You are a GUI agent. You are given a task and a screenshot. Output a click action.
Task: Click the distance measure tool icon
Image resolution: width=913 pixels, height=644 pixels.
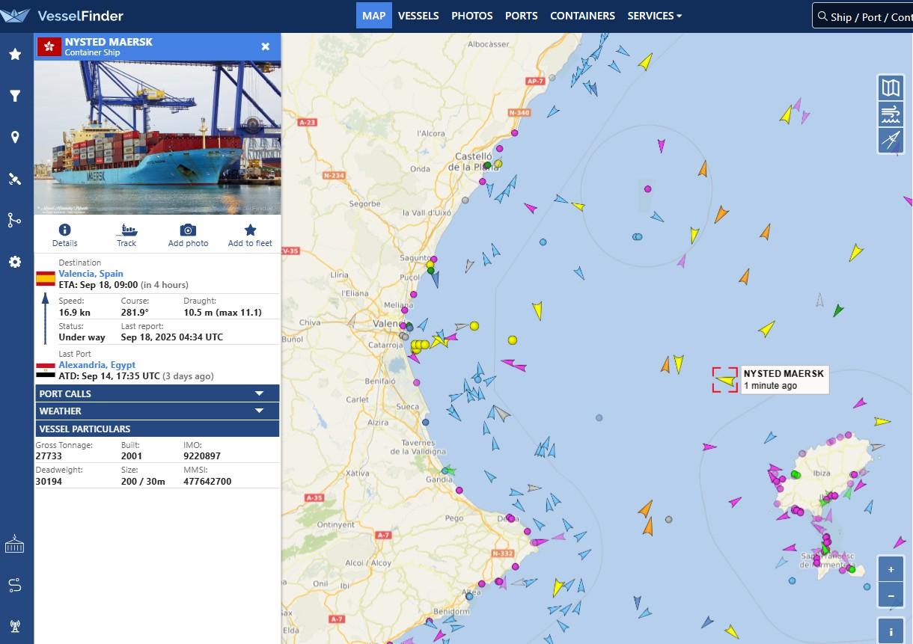coord(891,140)
